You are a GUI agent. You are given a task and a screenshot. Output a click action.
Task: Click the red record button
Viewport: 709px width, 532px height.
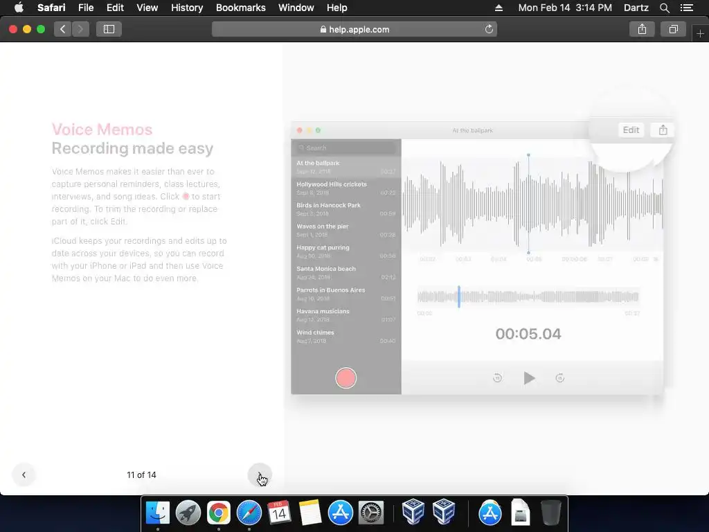pyautogui.click(x=346, y=378)
